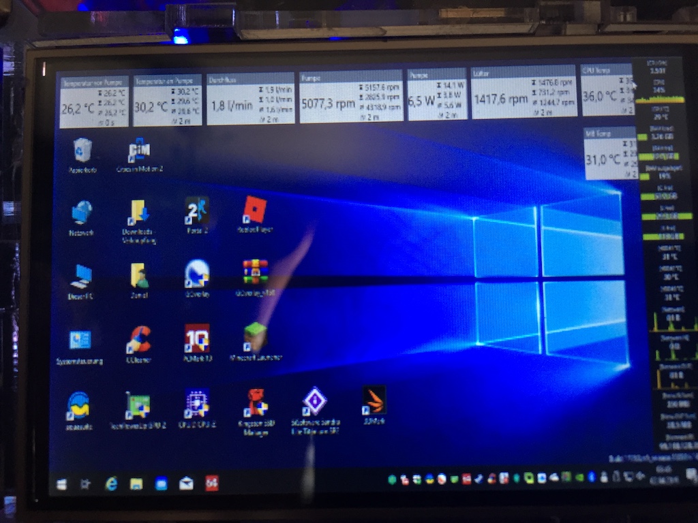Launch TechPowerUp GPU-Z shortcut
The height and width of the screenshot is (523, 698).
[x=138, y=410]
